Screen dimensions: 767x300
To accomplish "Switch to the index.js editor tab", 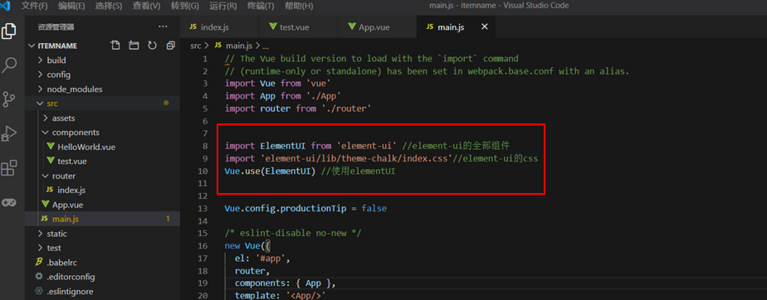I will click(218, 27).
